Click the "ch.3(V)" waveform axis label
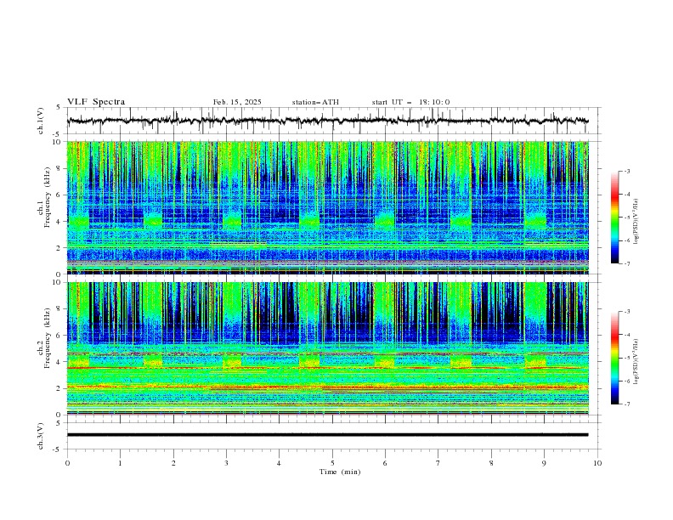The image size is (673, 520). click(41, 437)
